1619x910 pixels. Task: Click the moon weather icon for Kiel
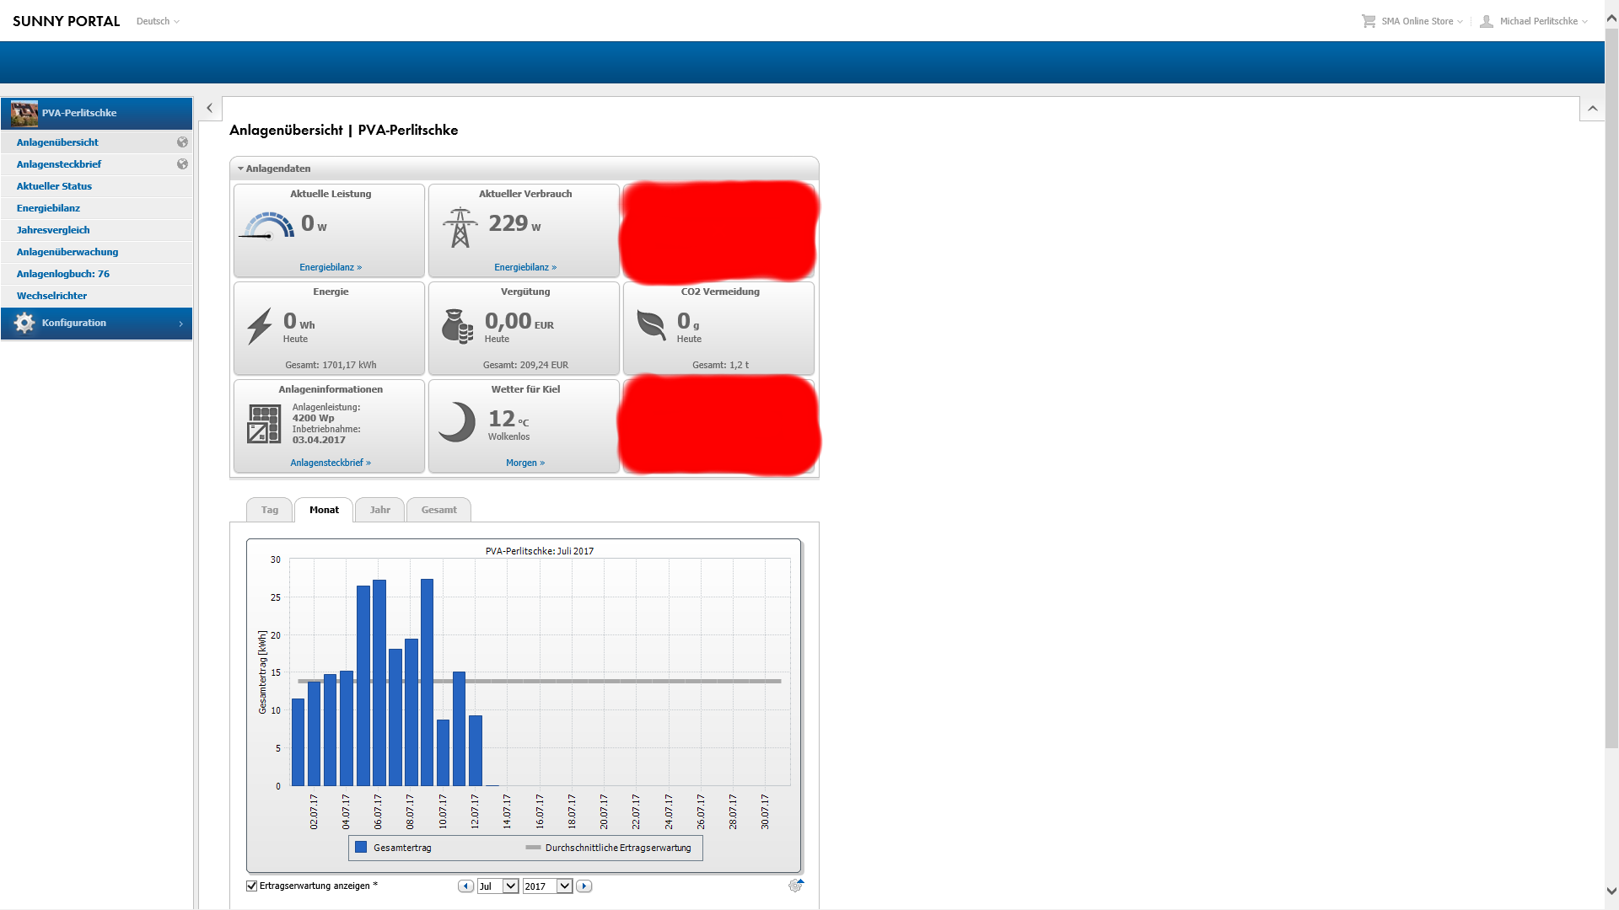457,422
